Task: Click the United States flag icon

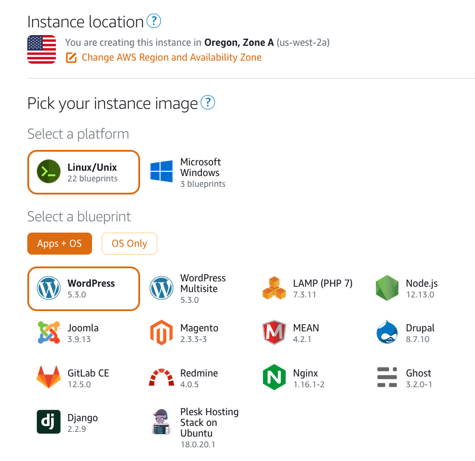Action: coord(42,49)
